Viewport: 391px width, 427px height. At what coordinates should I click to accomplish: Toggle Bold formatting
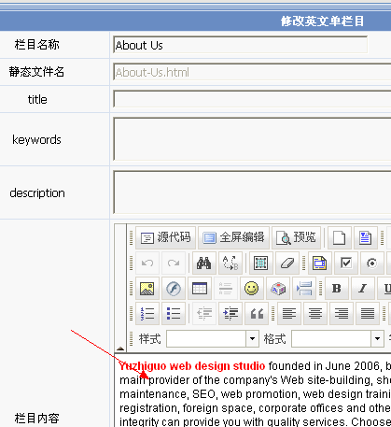tap(337, 289)
